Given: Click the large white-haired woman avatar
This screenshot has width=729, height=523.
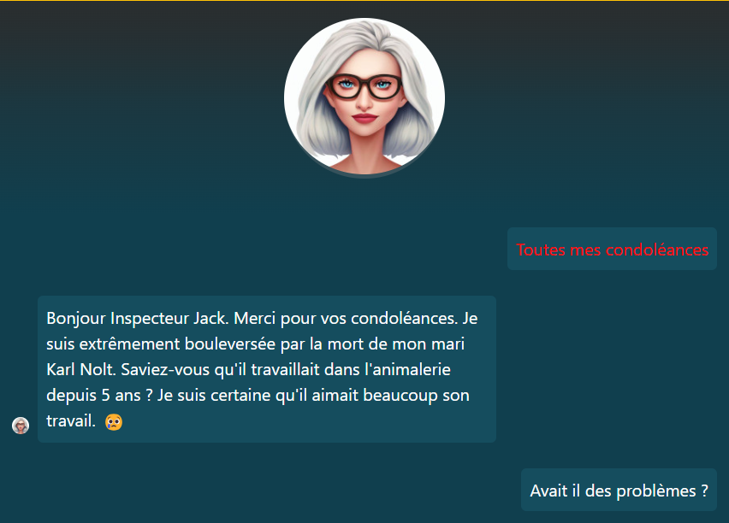Looking at the screenshot, I should [364, 97].
